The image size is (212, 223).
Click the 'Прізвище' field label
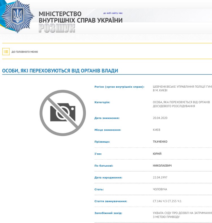coord(102,142)
